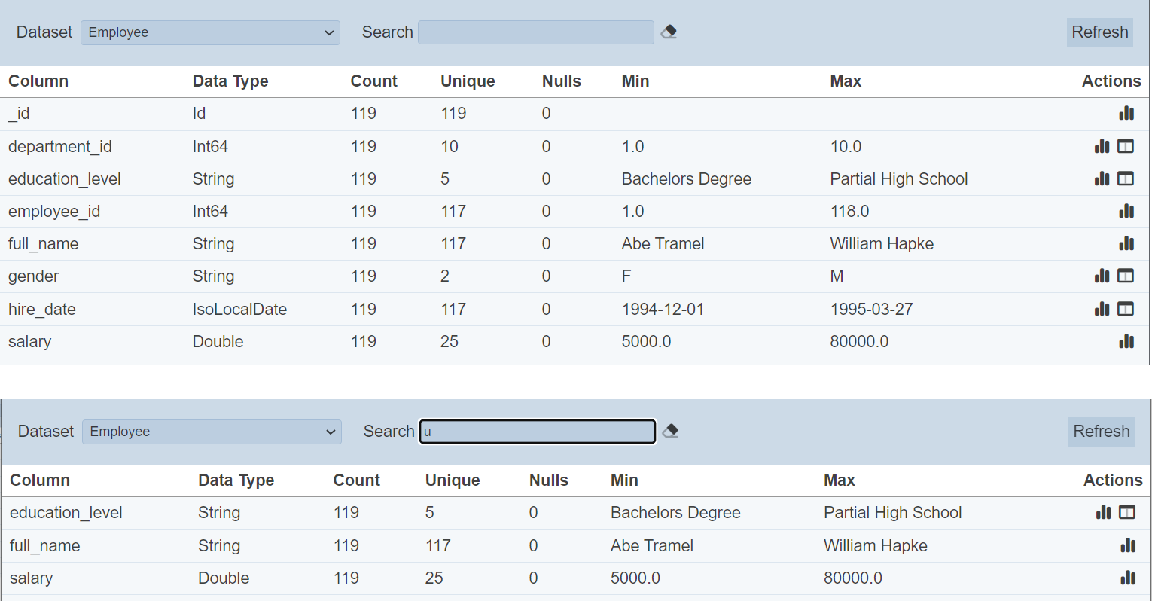Image resolution: width=1152 pixels, height=601 pixels.
Task: Open the bar chart for the gender column
Action: pyautogui.click(x=1102, y=276)
